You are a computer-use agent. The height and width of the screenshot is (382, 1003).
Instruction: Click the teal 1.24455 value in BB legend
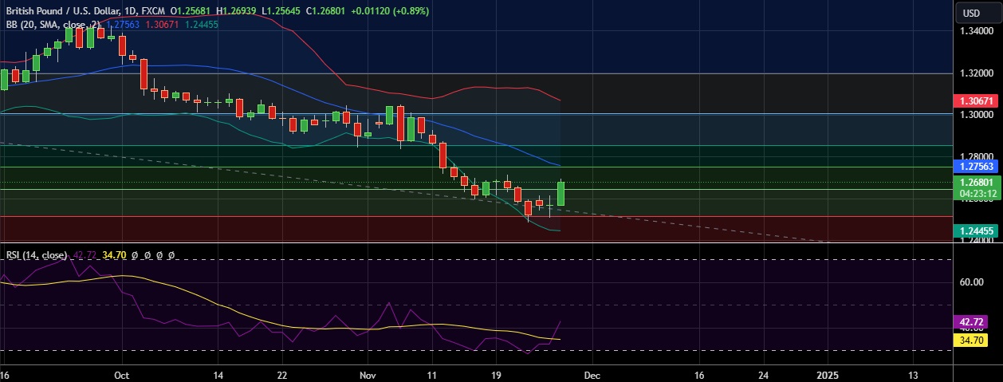(x=202, y=25)
